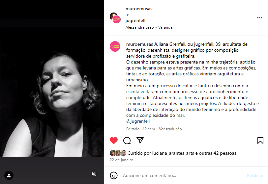This screenshot has width=268, height=184.
Task: Open the three-dot more options menu
Action: tap(260, 18)
